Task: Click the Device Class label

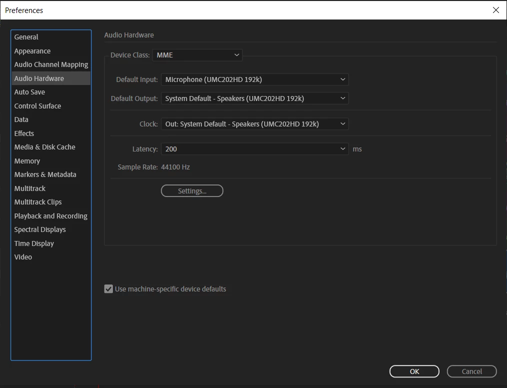Action: pos(130,55)
